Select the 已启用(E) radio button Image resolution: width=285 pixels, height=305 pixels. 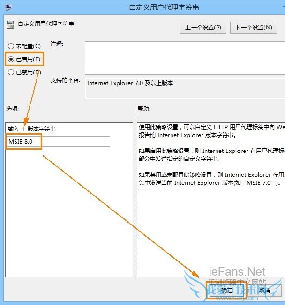click(x=11, y=59)
